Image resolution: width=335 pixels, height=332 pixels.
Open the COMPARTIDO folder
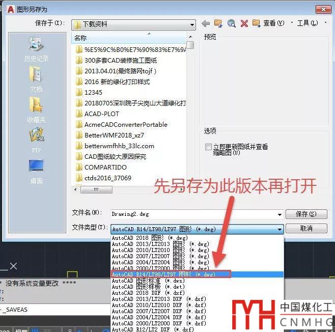[x=101, y=168]
